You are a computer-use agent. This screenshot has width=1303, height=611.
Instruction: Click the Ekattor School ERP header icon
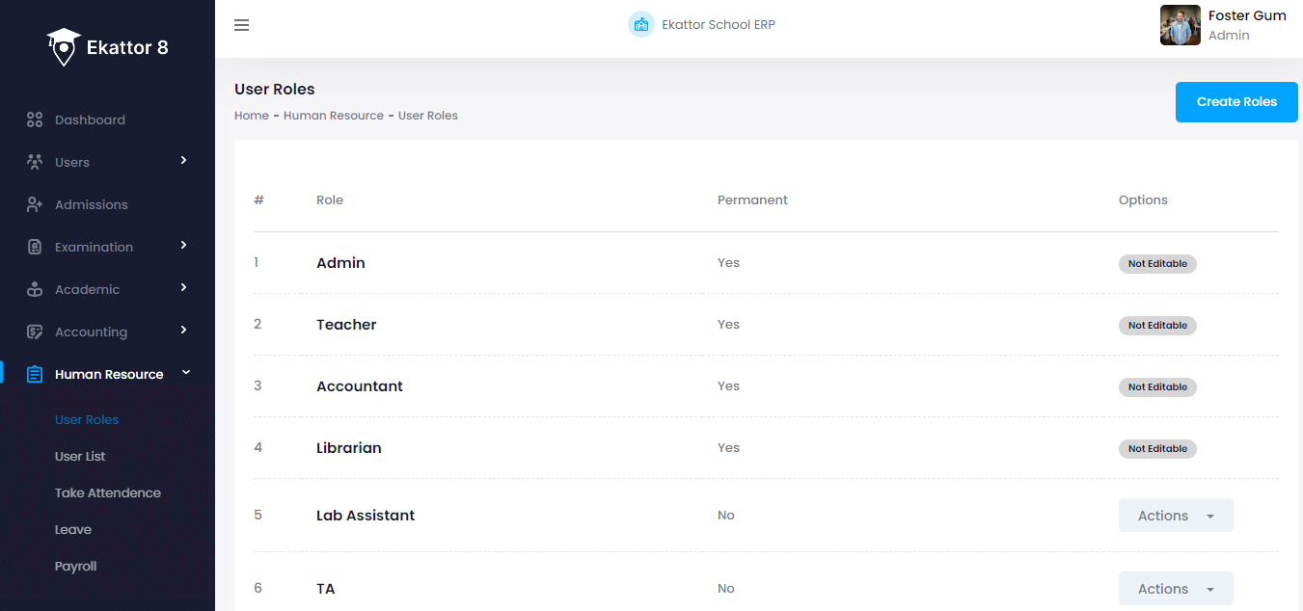pyautogui.click(x=640, y=25)
